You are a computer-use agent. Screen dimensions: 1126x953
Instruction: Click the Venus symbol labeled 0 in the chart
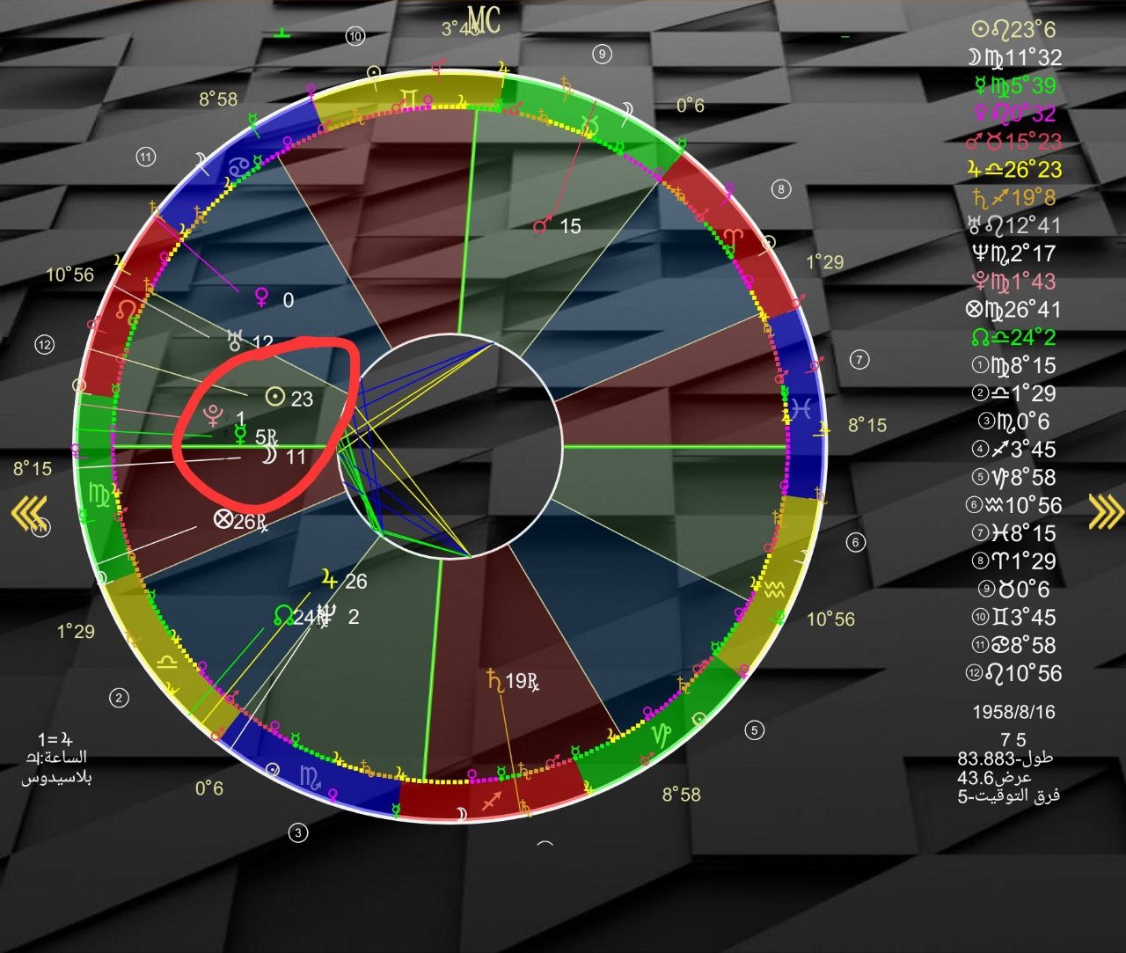[x=261, y=300]
